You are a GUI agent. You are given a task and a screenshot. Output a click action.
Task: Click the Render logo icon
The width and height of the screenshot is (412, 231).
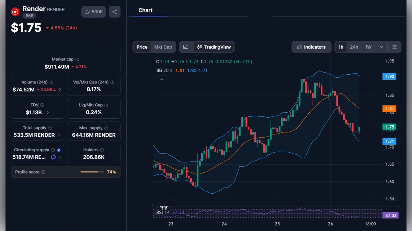(x=15, y=12)
